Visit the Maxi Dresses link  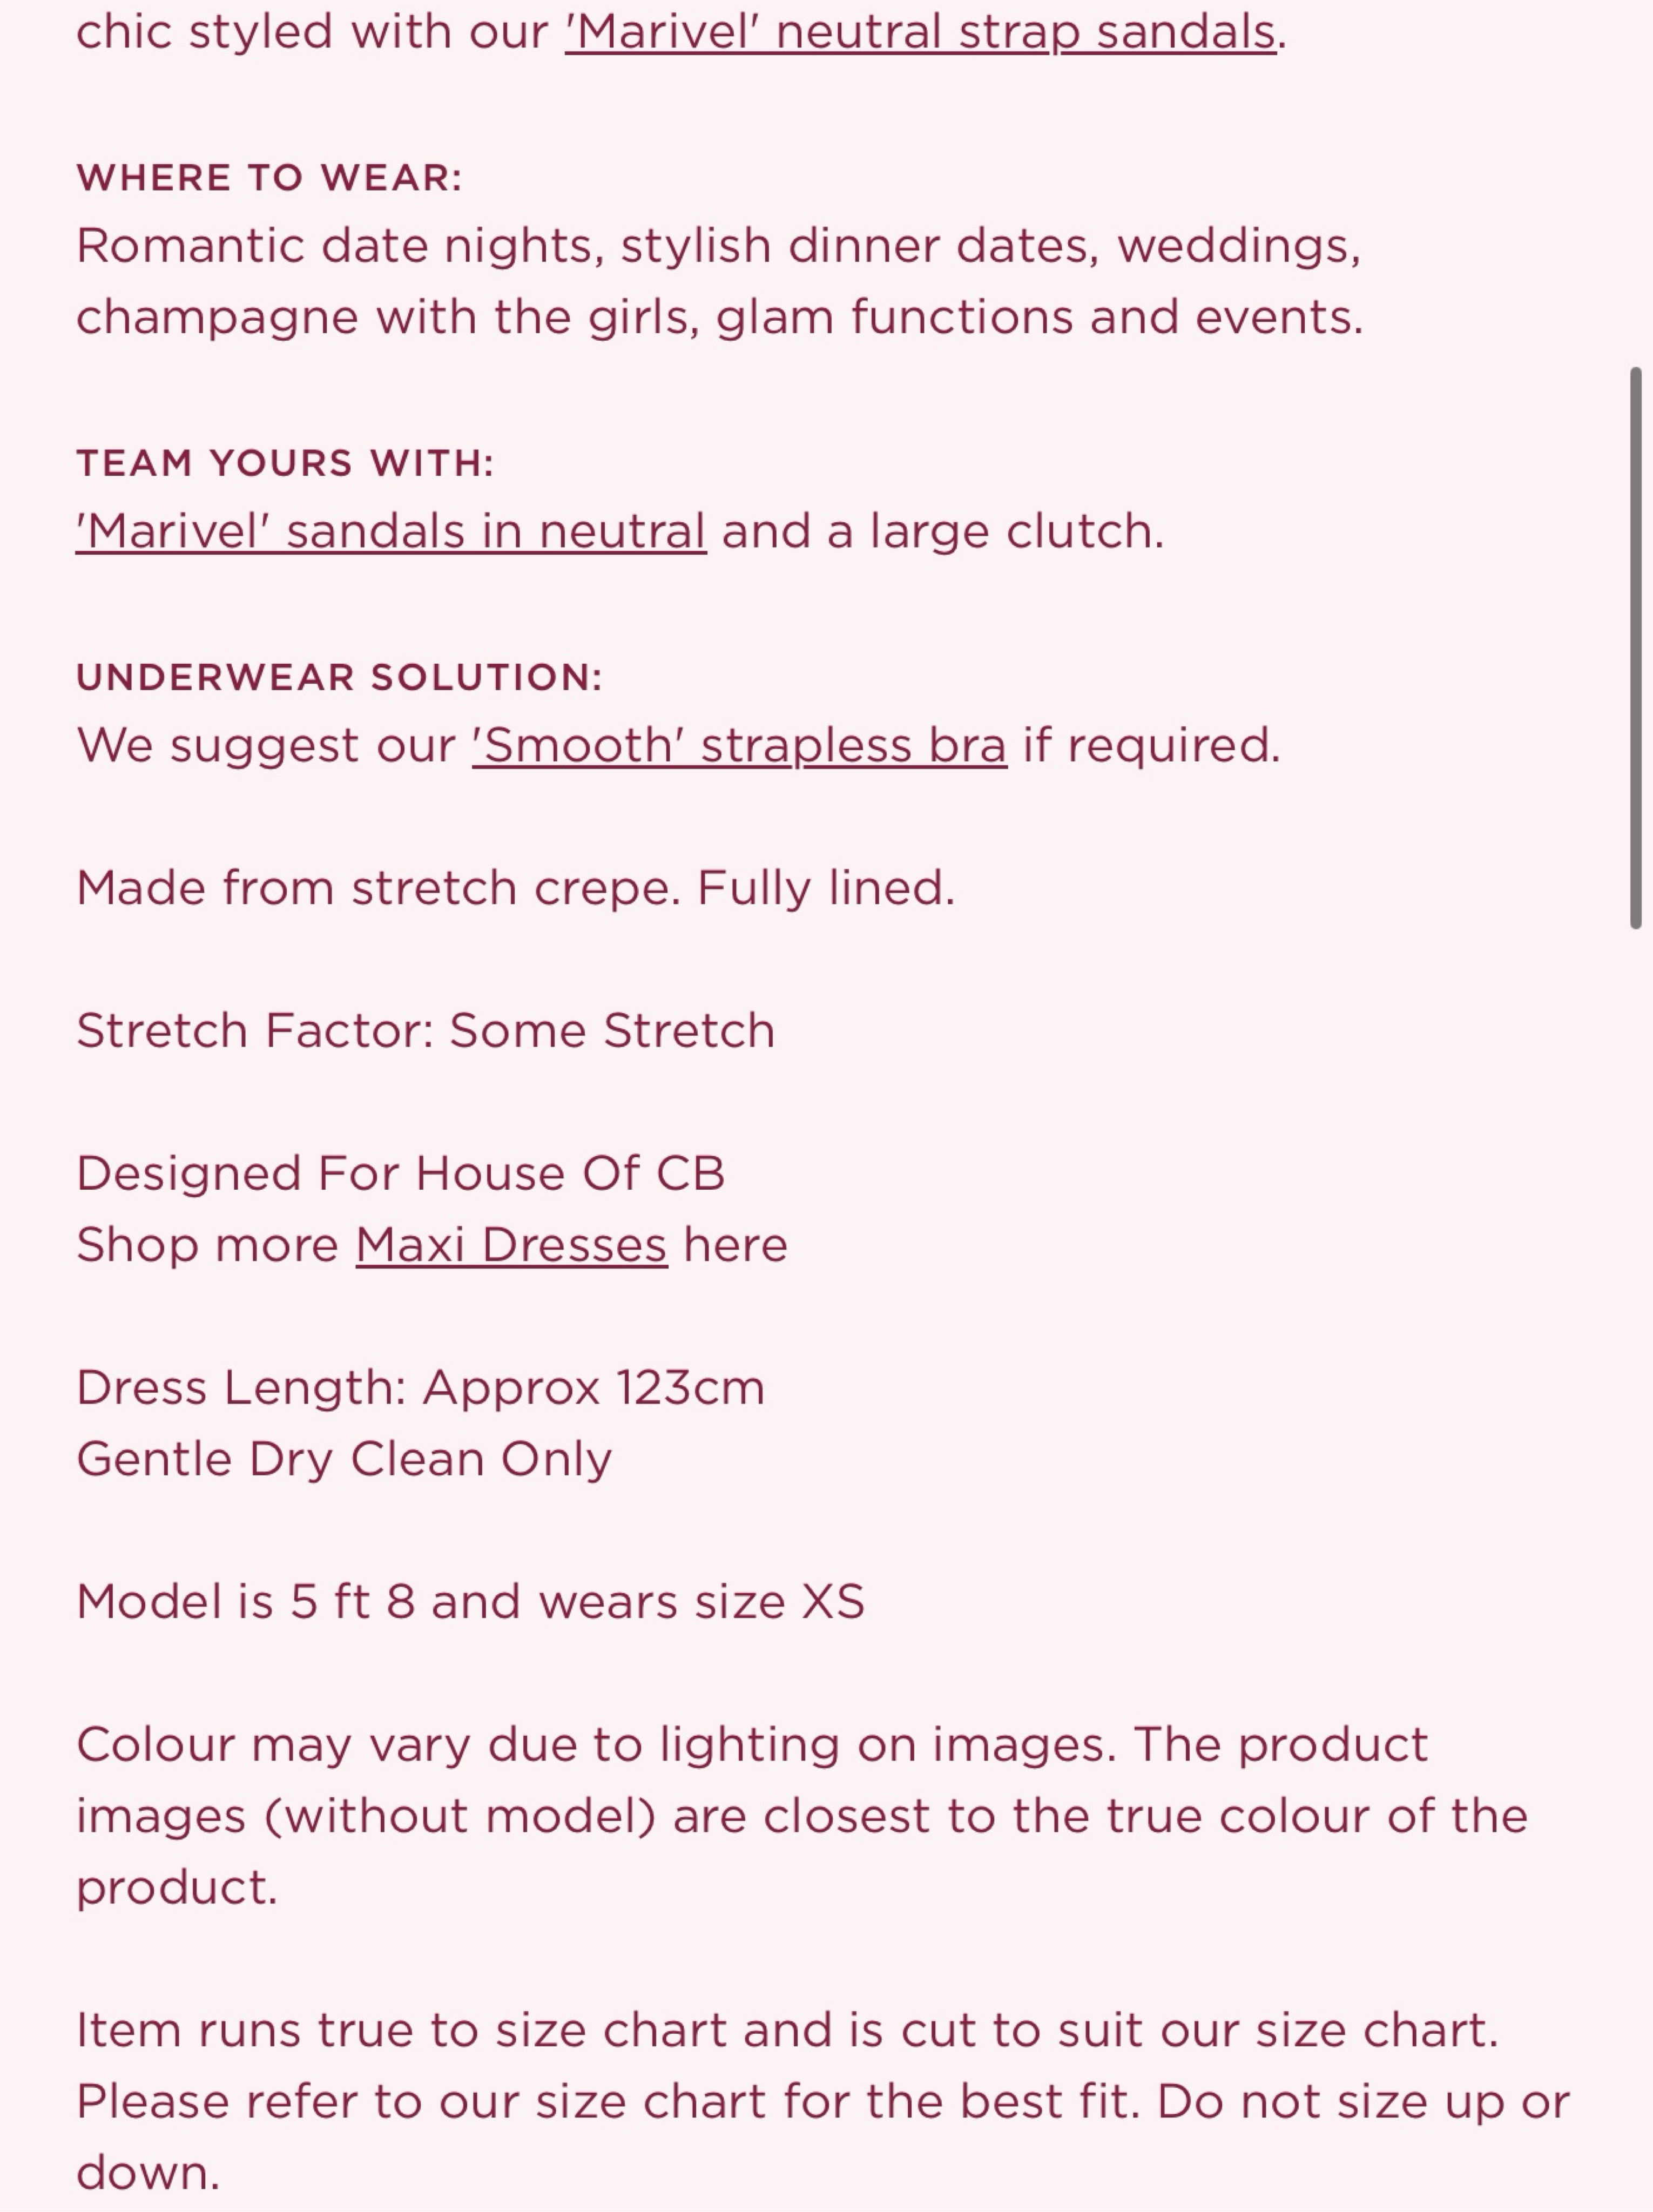pos(511,1245)
